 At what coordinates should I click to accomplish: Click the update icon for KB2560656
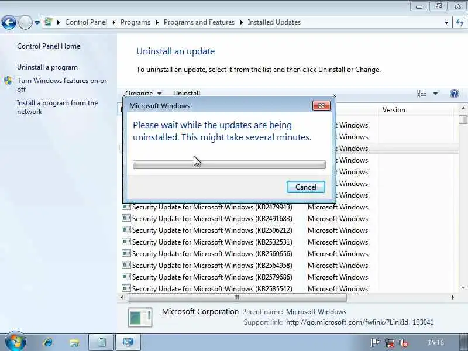point(126,253)
